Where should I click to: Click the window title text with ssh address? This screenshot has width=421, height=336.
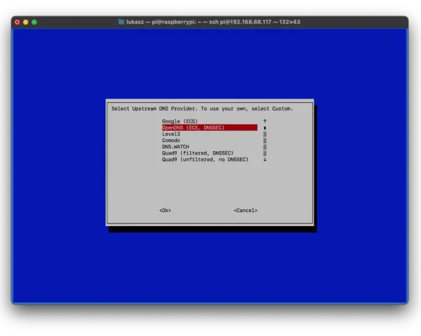(x=213, y=22)
